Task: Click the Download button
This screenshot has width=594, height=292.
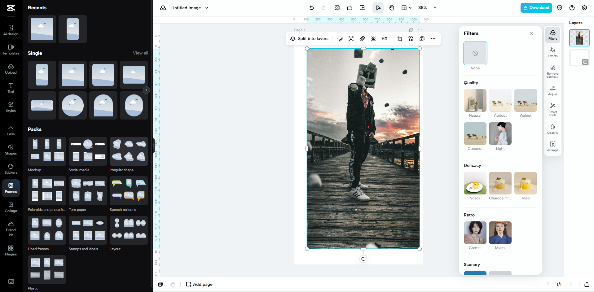Action: click(536, 7)
